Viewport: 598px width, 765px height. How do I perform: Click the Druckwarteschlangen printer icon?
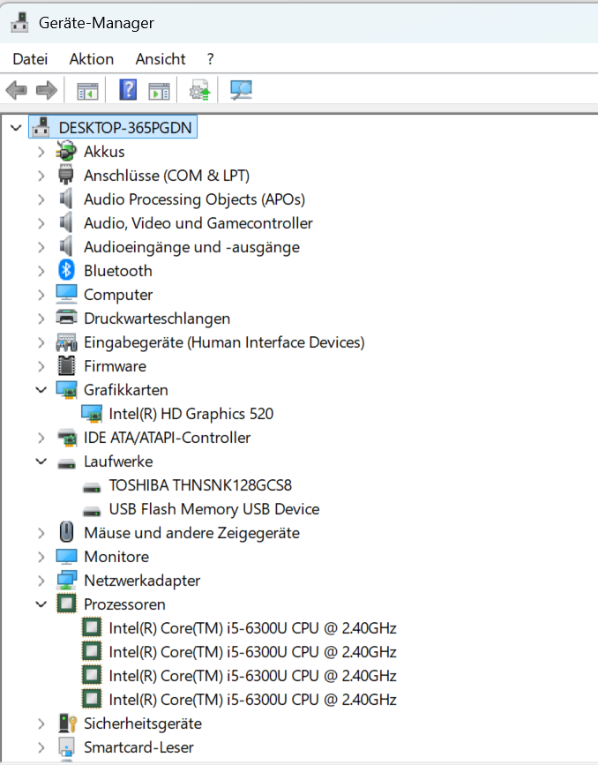click(x=66, y=318)
